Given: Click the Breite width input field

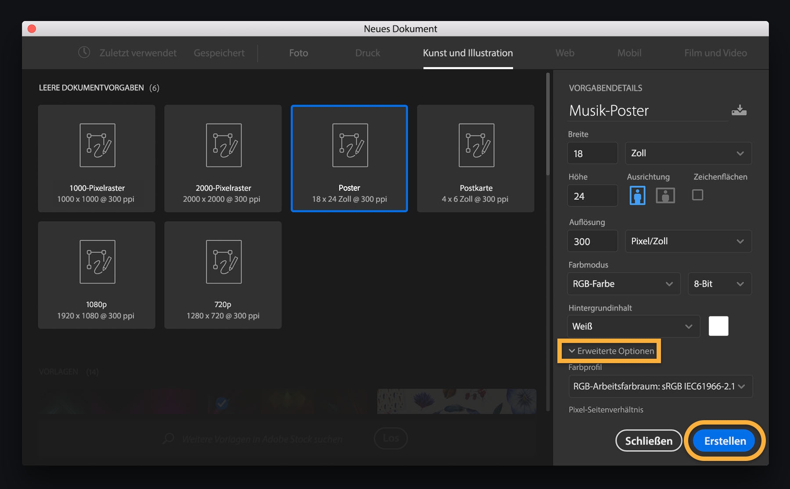Looking at the screenshot, I should pos(592,153).
